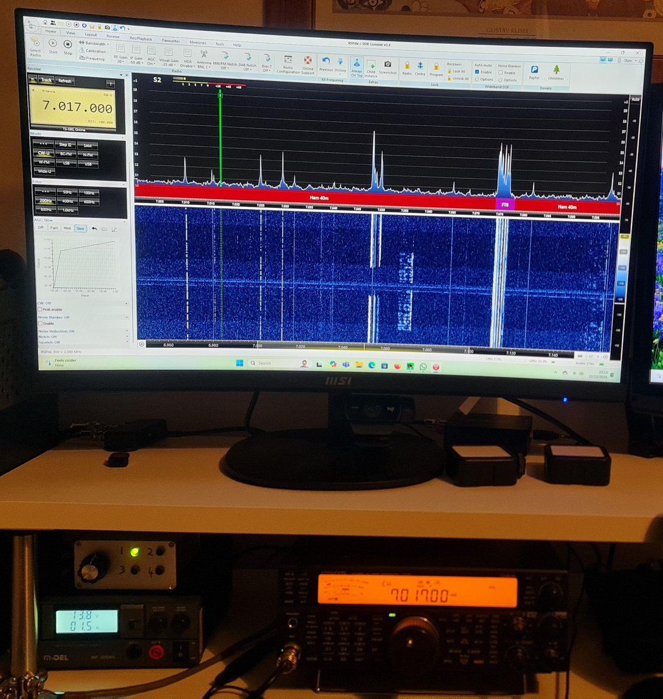
Task: Switch to the Home ribbon tab
Action: (51, 31)
